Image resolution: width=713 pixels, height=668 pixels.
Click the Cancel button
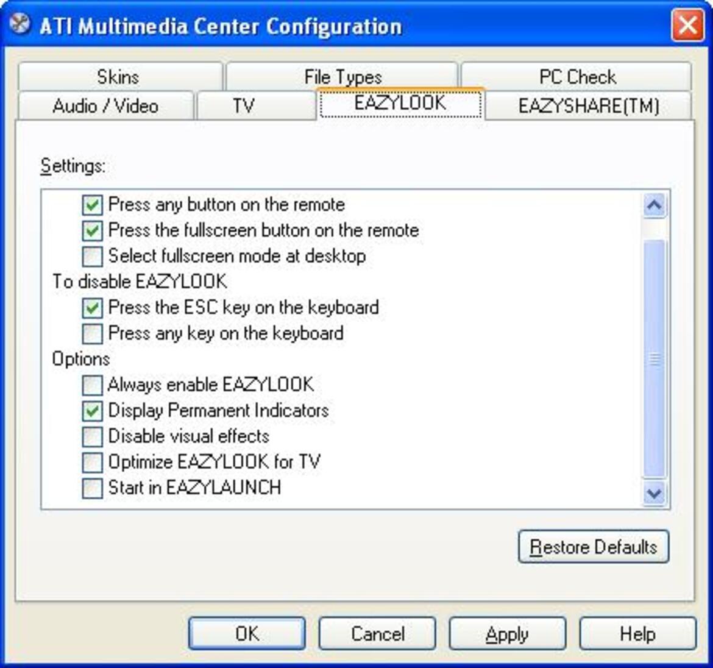pos(377,633)
